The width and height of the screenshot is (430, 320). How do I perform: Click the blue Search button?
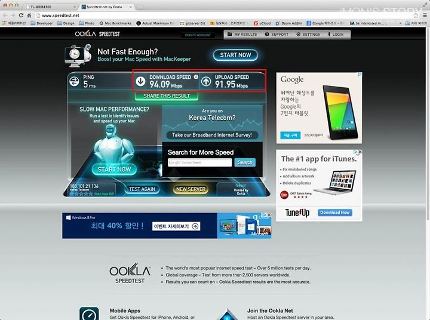pos(245,162)
